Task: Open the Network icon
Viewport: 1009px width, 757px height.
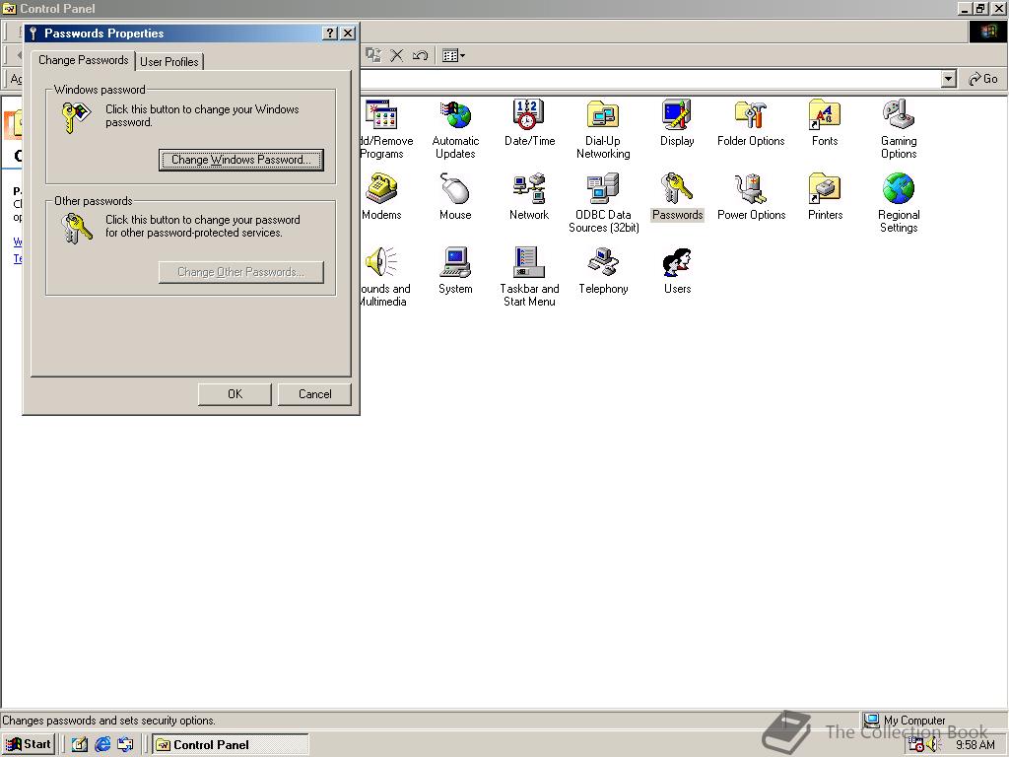Action: point(529,189)
